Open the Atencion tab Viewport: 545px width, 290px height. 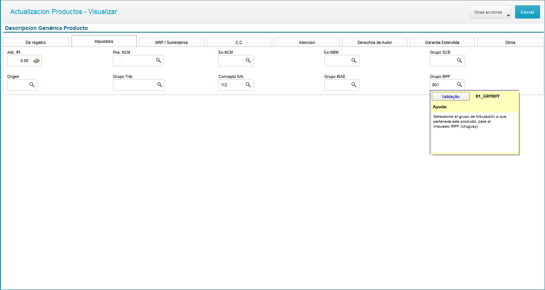pos(307,42)
